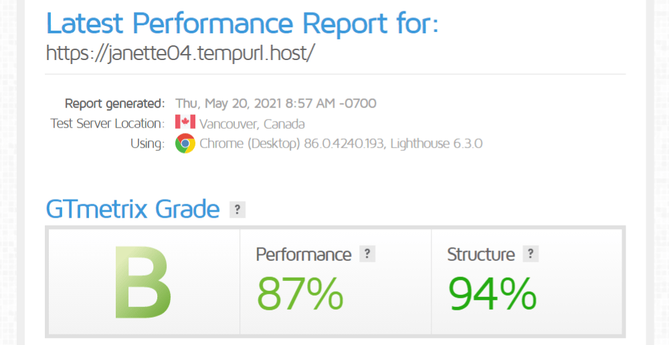Image resolution: width=669 pixels, height=345 pixels.
Task: Click the help icon beside GTmetrix Grade
Action: click(x=237, y=210)
